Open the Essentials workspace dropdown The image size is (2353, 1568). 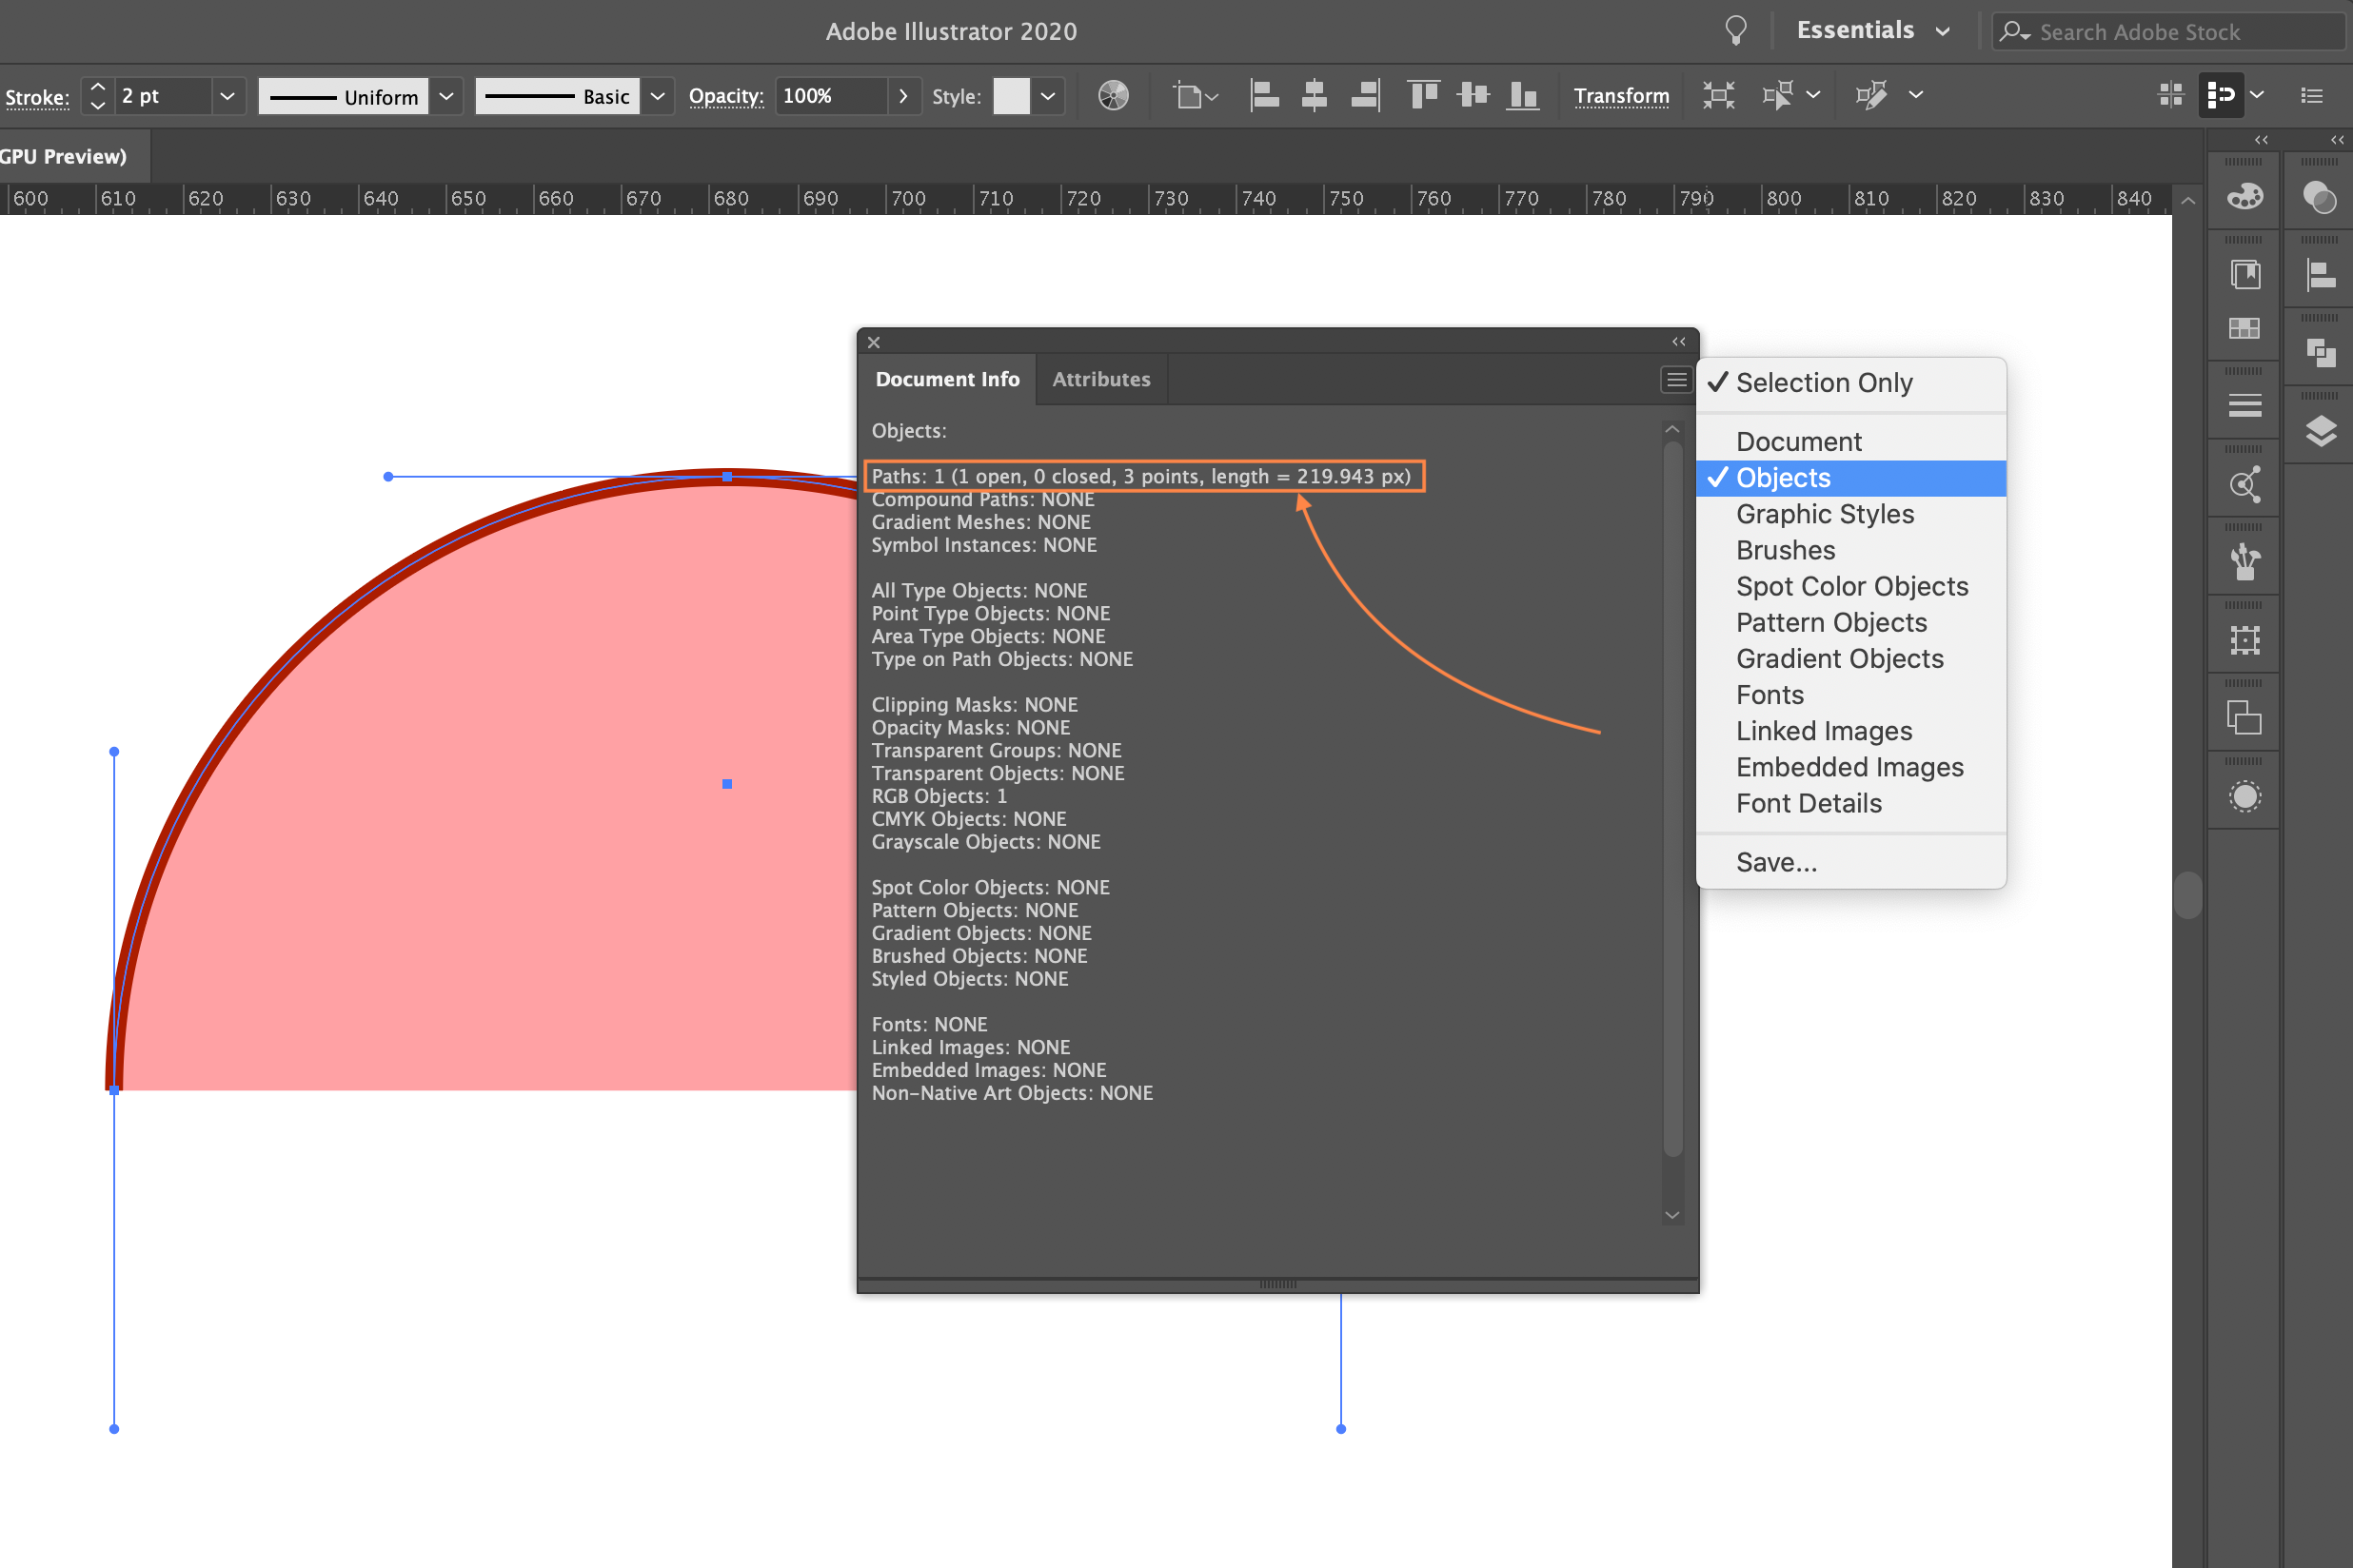click(x=1871, y=31)
